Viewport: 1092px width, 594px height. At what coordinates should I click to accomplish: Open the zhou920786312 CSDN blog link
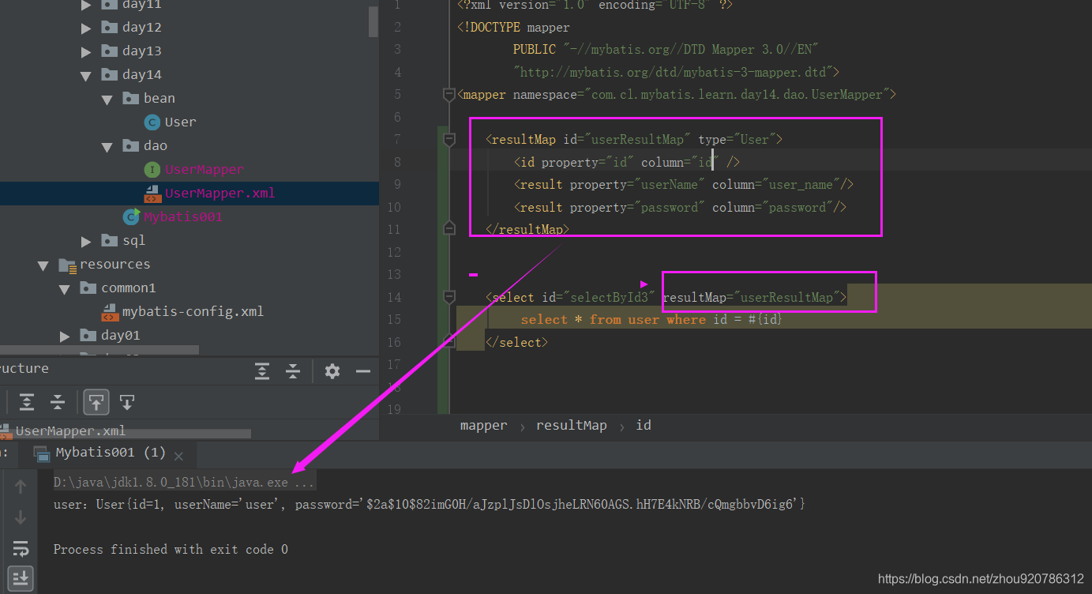[979, 578]
